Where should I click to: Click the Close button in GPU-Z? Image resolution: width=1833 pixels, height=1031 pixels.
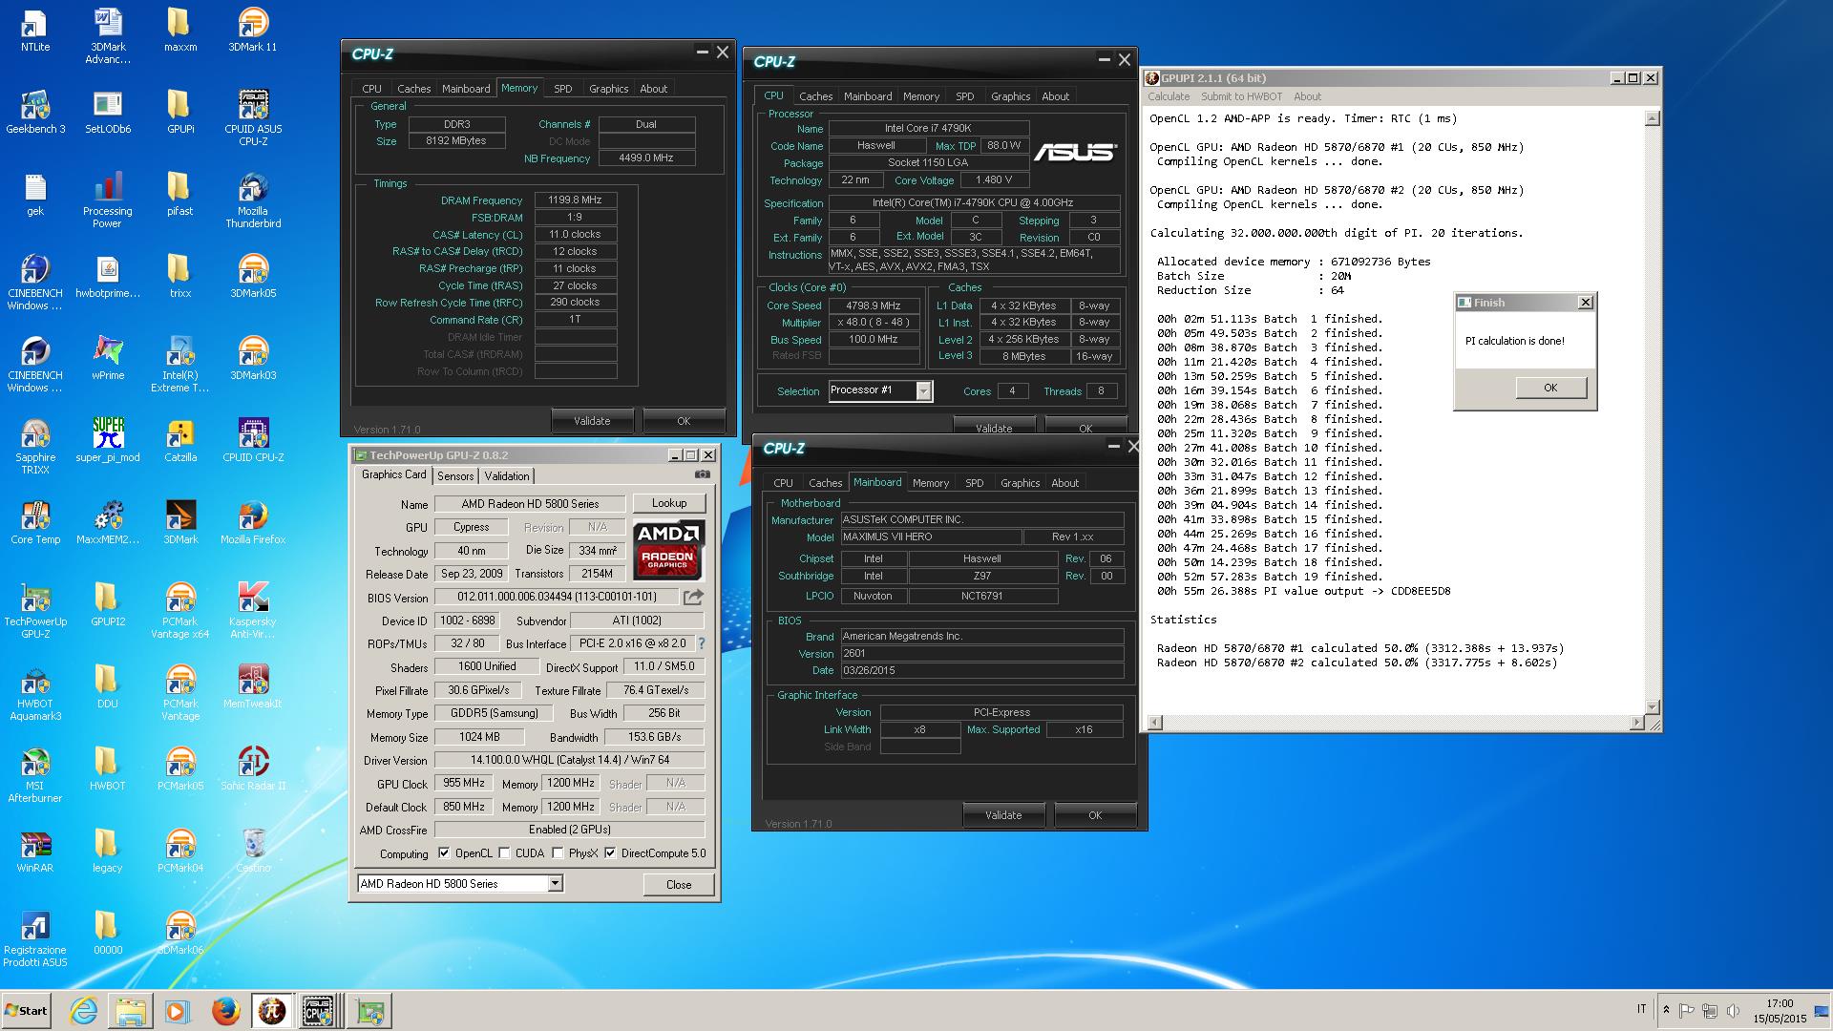click(x=679, y=884)
